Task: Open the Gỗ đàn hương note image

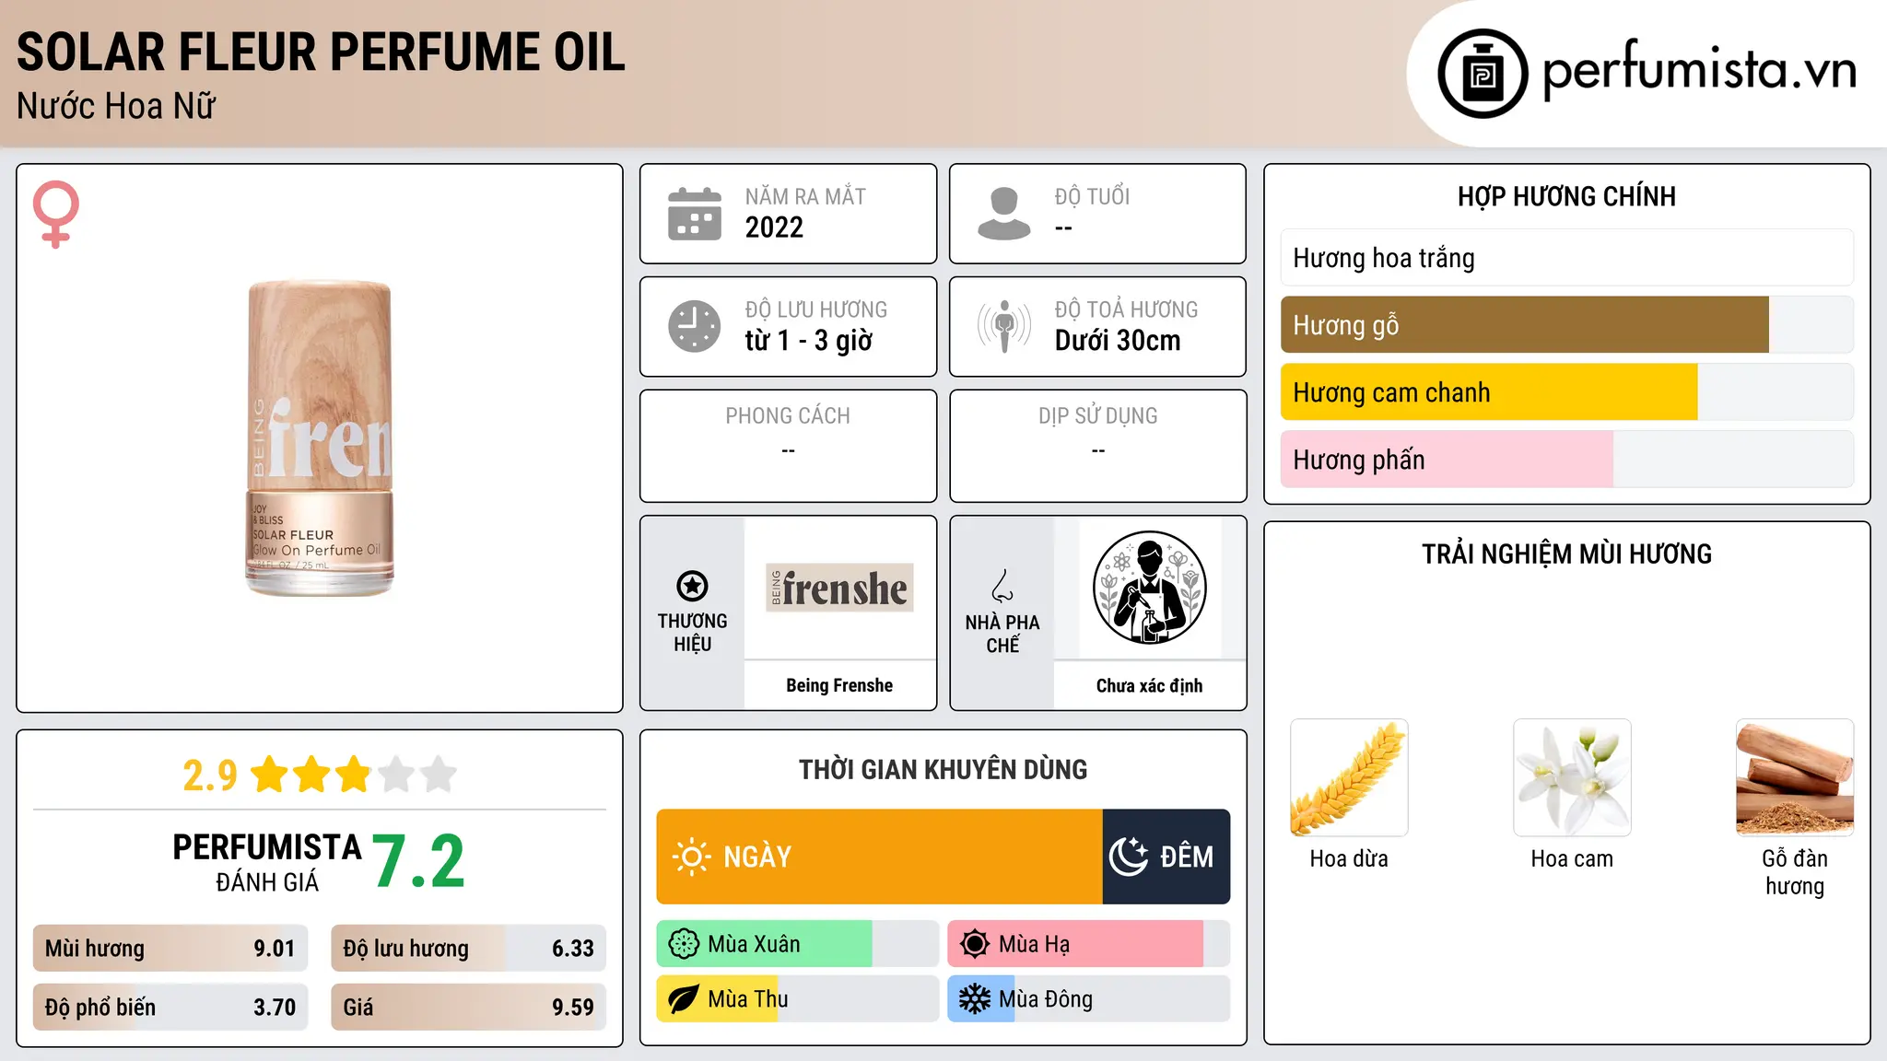Action: point(1795,777)
